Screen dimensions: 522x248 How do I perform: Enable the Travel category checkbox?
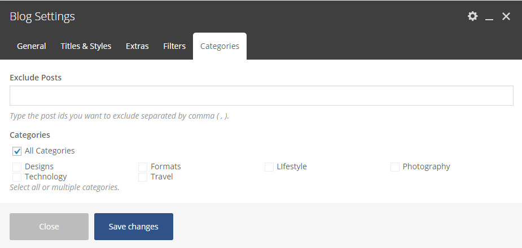[143, 177]
